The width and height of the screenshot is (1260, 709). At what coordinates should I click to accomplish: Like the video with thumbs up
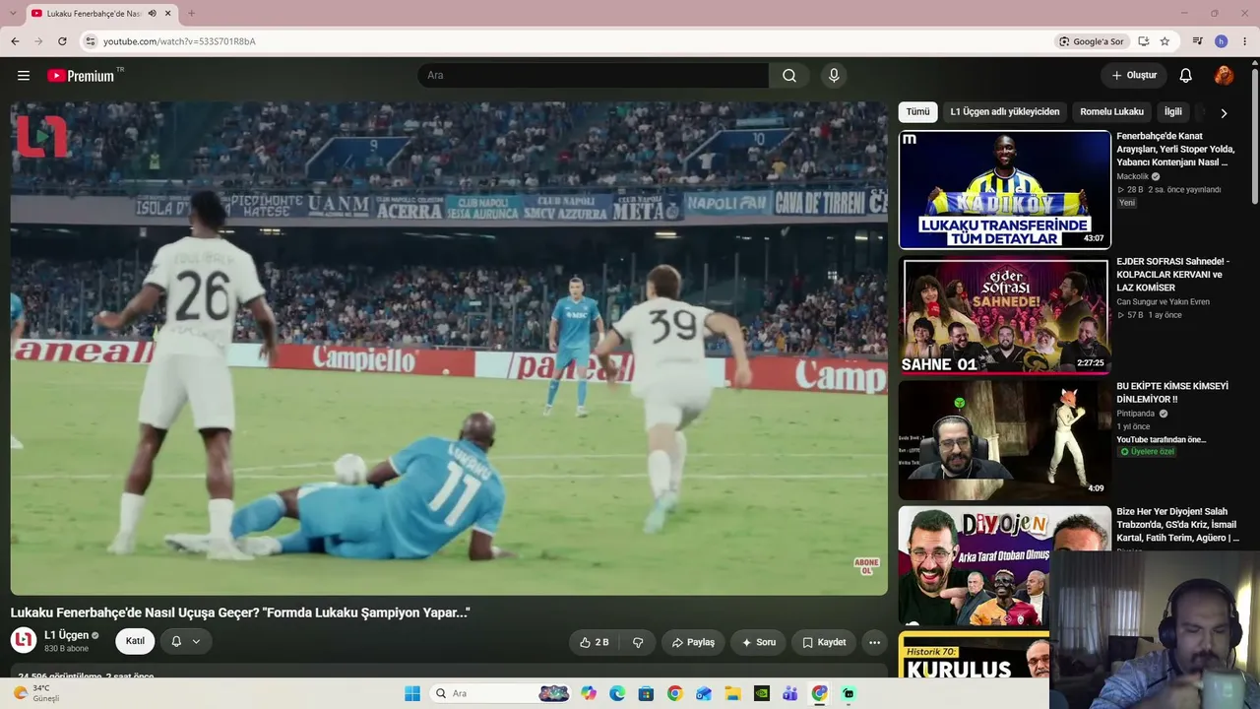coord(594,642)
